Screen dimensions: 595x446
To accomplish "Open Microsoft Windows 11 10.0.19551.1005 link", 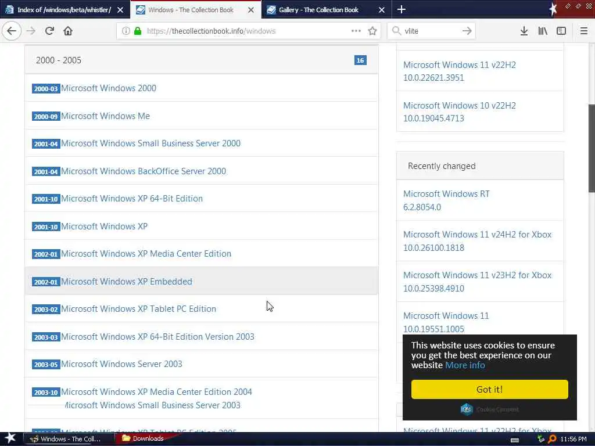I will 446,322.
